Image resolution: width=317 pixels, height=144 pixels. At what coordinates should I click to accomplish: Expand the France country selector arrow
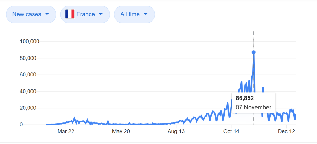[x=100, y=14]
